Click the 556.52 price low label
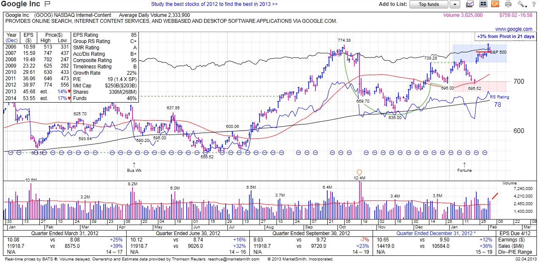The height and width of the screenshot is (263, 539). [x=207, y=157]
